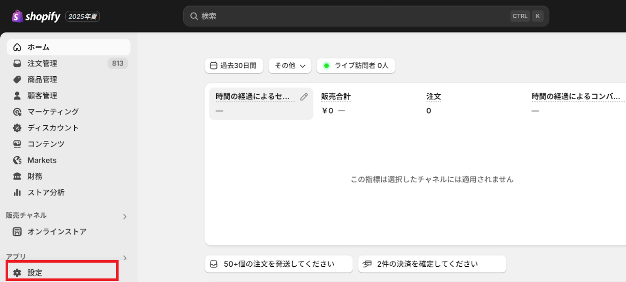626x282 pixels.
Task: Open コンテンツ in the sidebar
Action: (46, 144)
